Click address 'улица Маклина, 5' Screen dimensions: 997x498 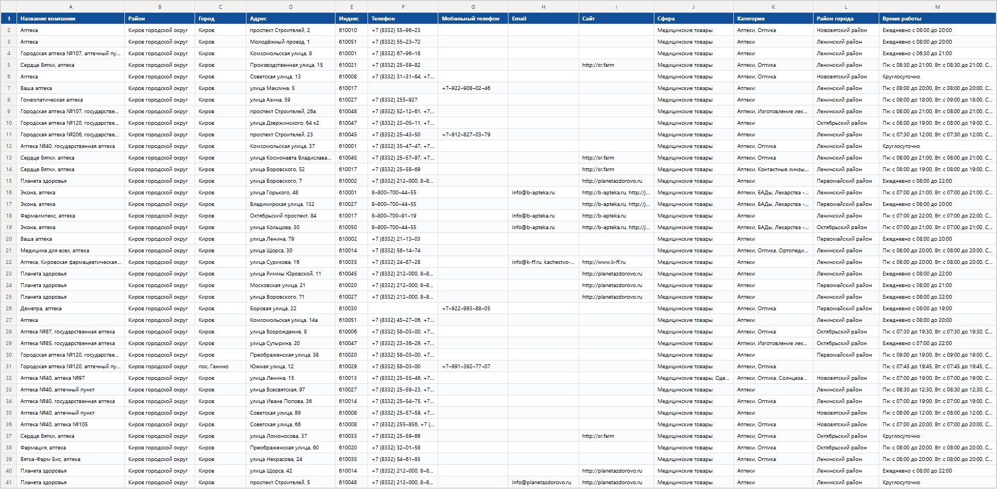click(x=291, y=88)
